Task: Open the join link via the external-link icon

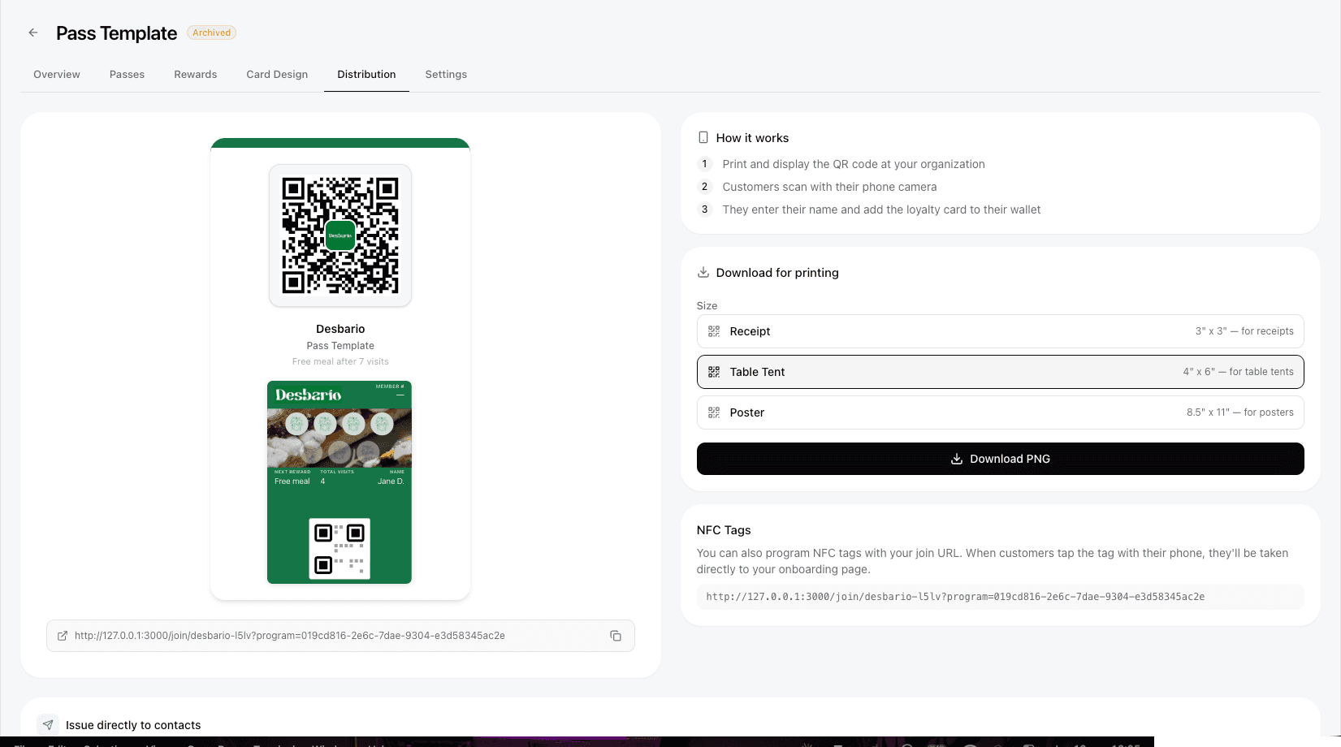Action: 63,636
